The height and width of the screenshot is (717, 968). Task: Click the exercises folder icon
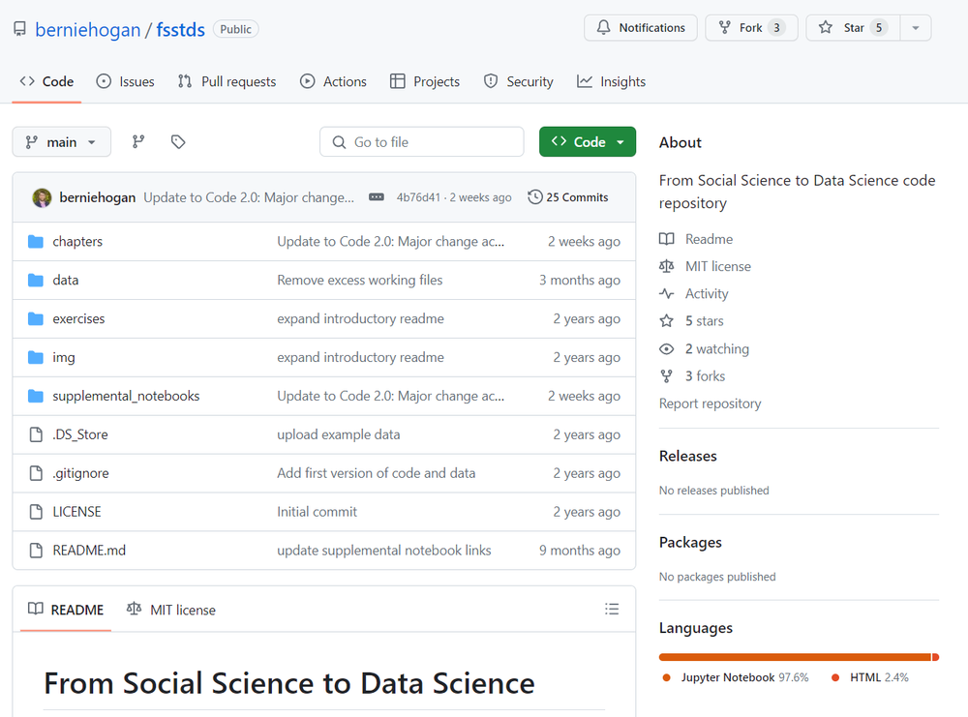[x=36, y=319]
